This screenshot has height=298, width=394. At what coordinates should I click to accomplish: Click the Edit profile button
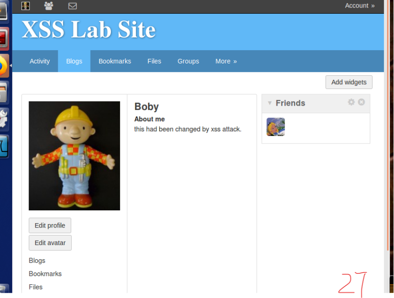(x=50, y=226)
